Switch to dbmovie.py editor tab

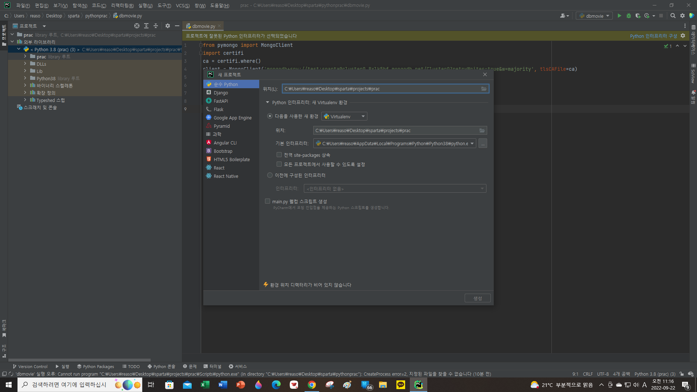(203, 26)
